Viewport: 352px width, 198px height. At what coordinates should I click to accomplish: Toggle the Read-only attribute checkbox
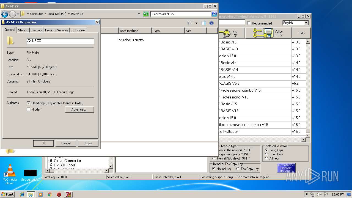click(x=29, y=103)
